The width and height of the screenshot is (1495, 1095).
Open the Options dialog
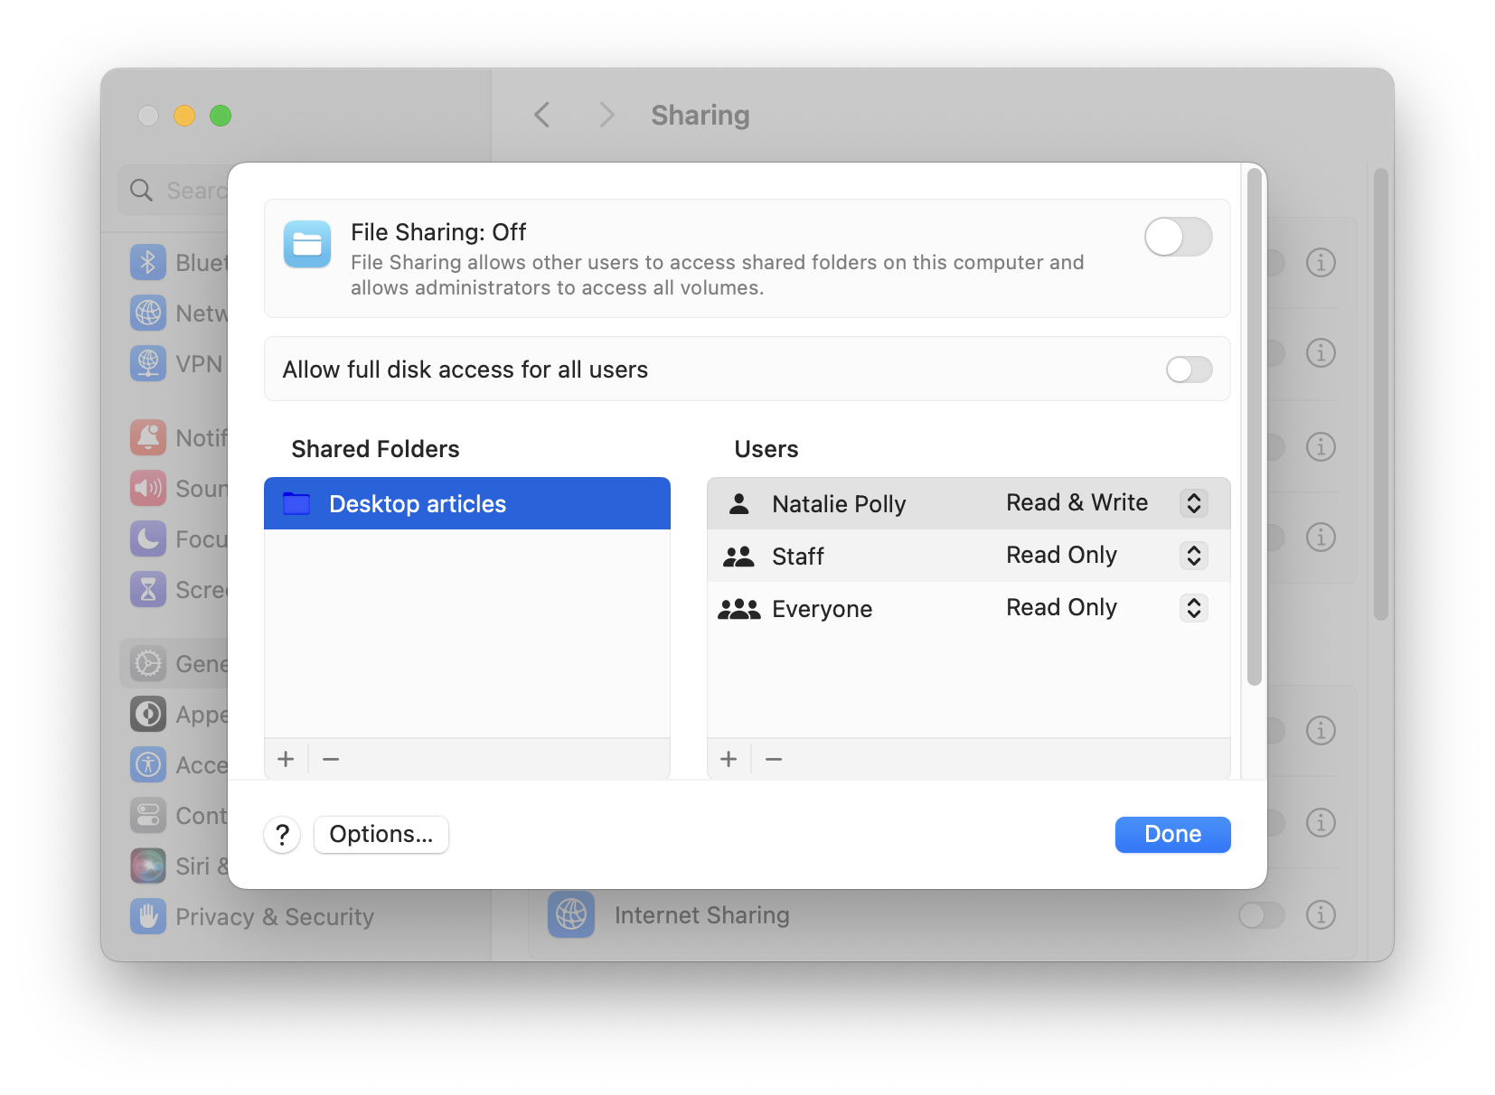click(381, 834)
